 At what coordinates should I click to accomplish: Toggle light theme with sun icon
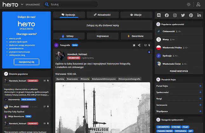coord(188,4)
